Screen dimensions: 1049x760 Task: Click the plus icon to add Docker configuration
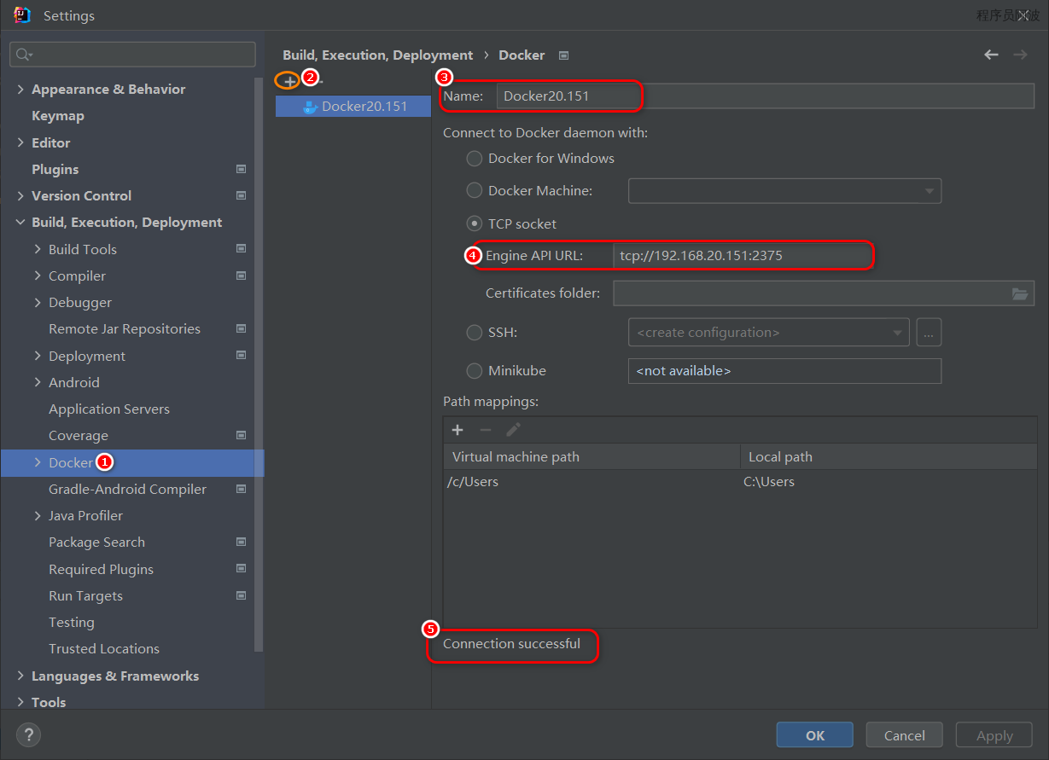pos(289,80)
